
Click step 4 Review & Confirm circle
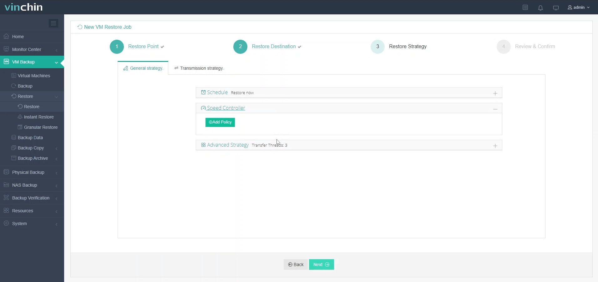(x=504, y=47)
